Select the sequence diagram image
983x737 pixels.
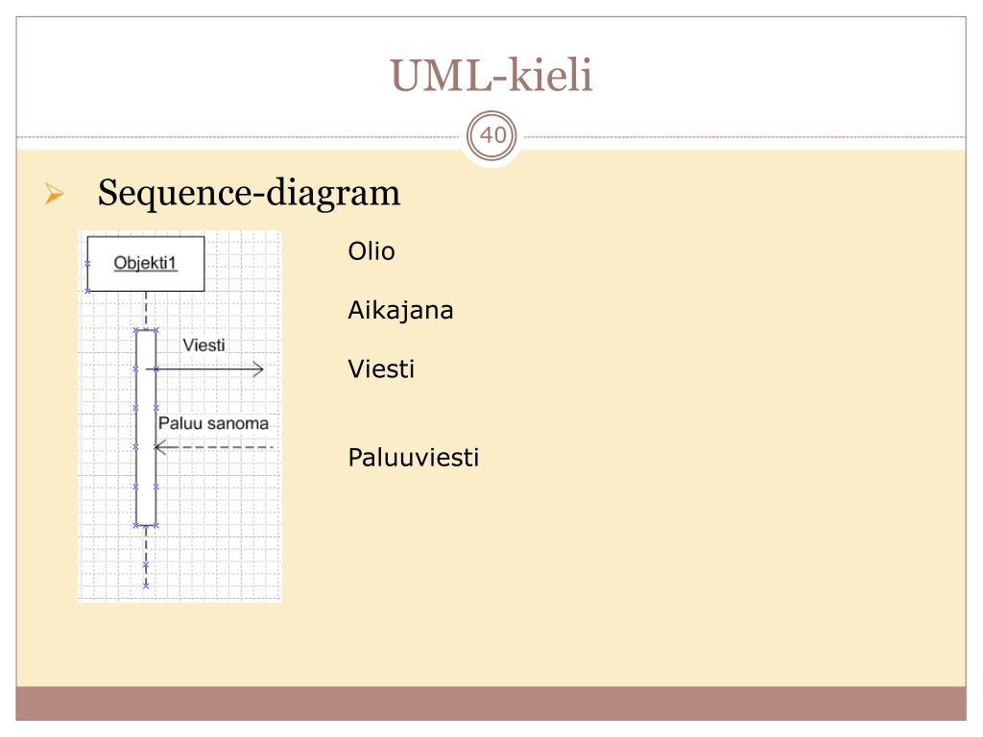pyautogui.click(x=180, y=416)
